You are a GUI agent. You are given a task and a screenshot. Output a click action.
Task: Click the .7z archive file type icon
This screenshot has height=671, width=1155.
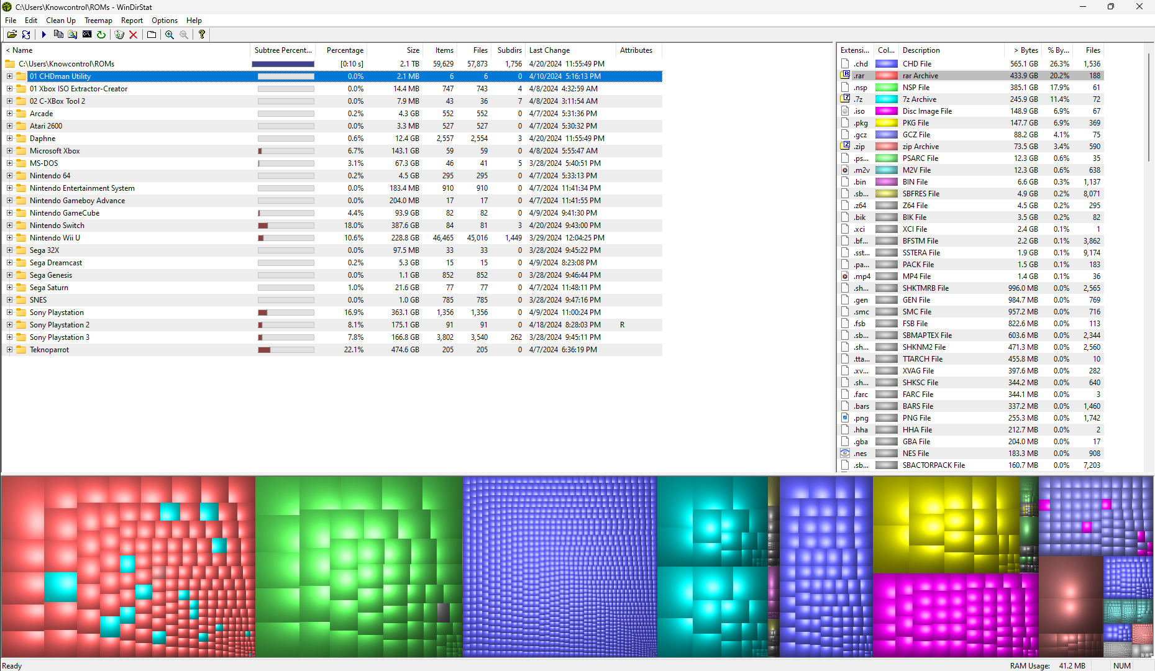click(x=845, y=99)
